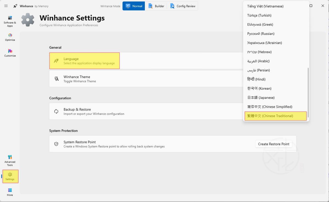329x202 pixels.
Task: Click the General section heading
Action: [55, 48]
